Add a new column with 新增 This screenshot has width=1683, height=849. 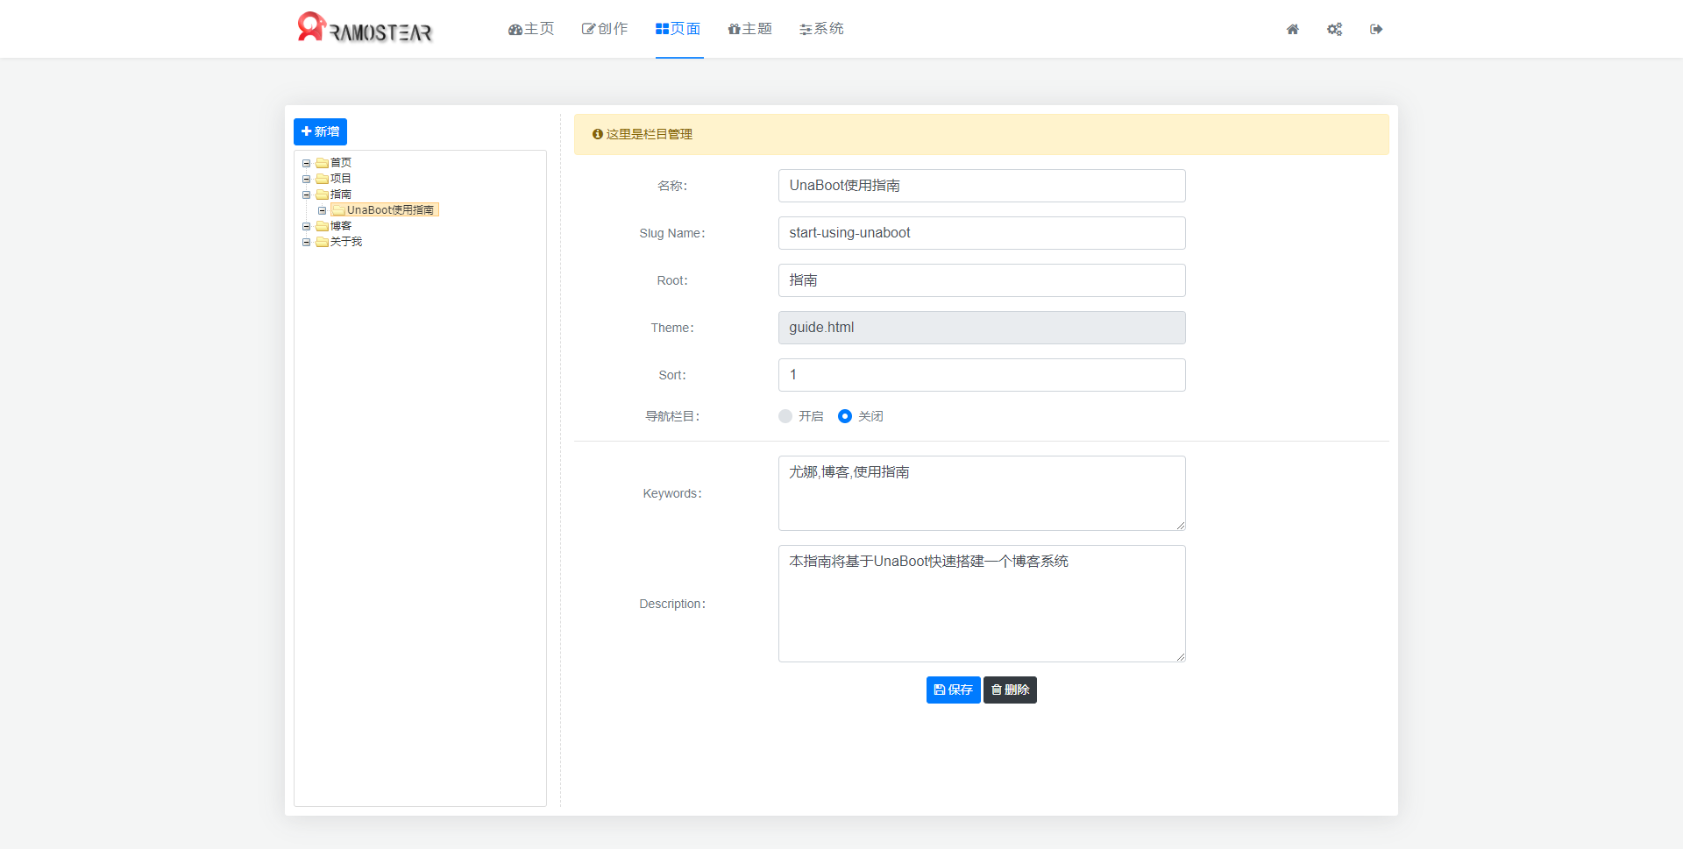[320, 131]
